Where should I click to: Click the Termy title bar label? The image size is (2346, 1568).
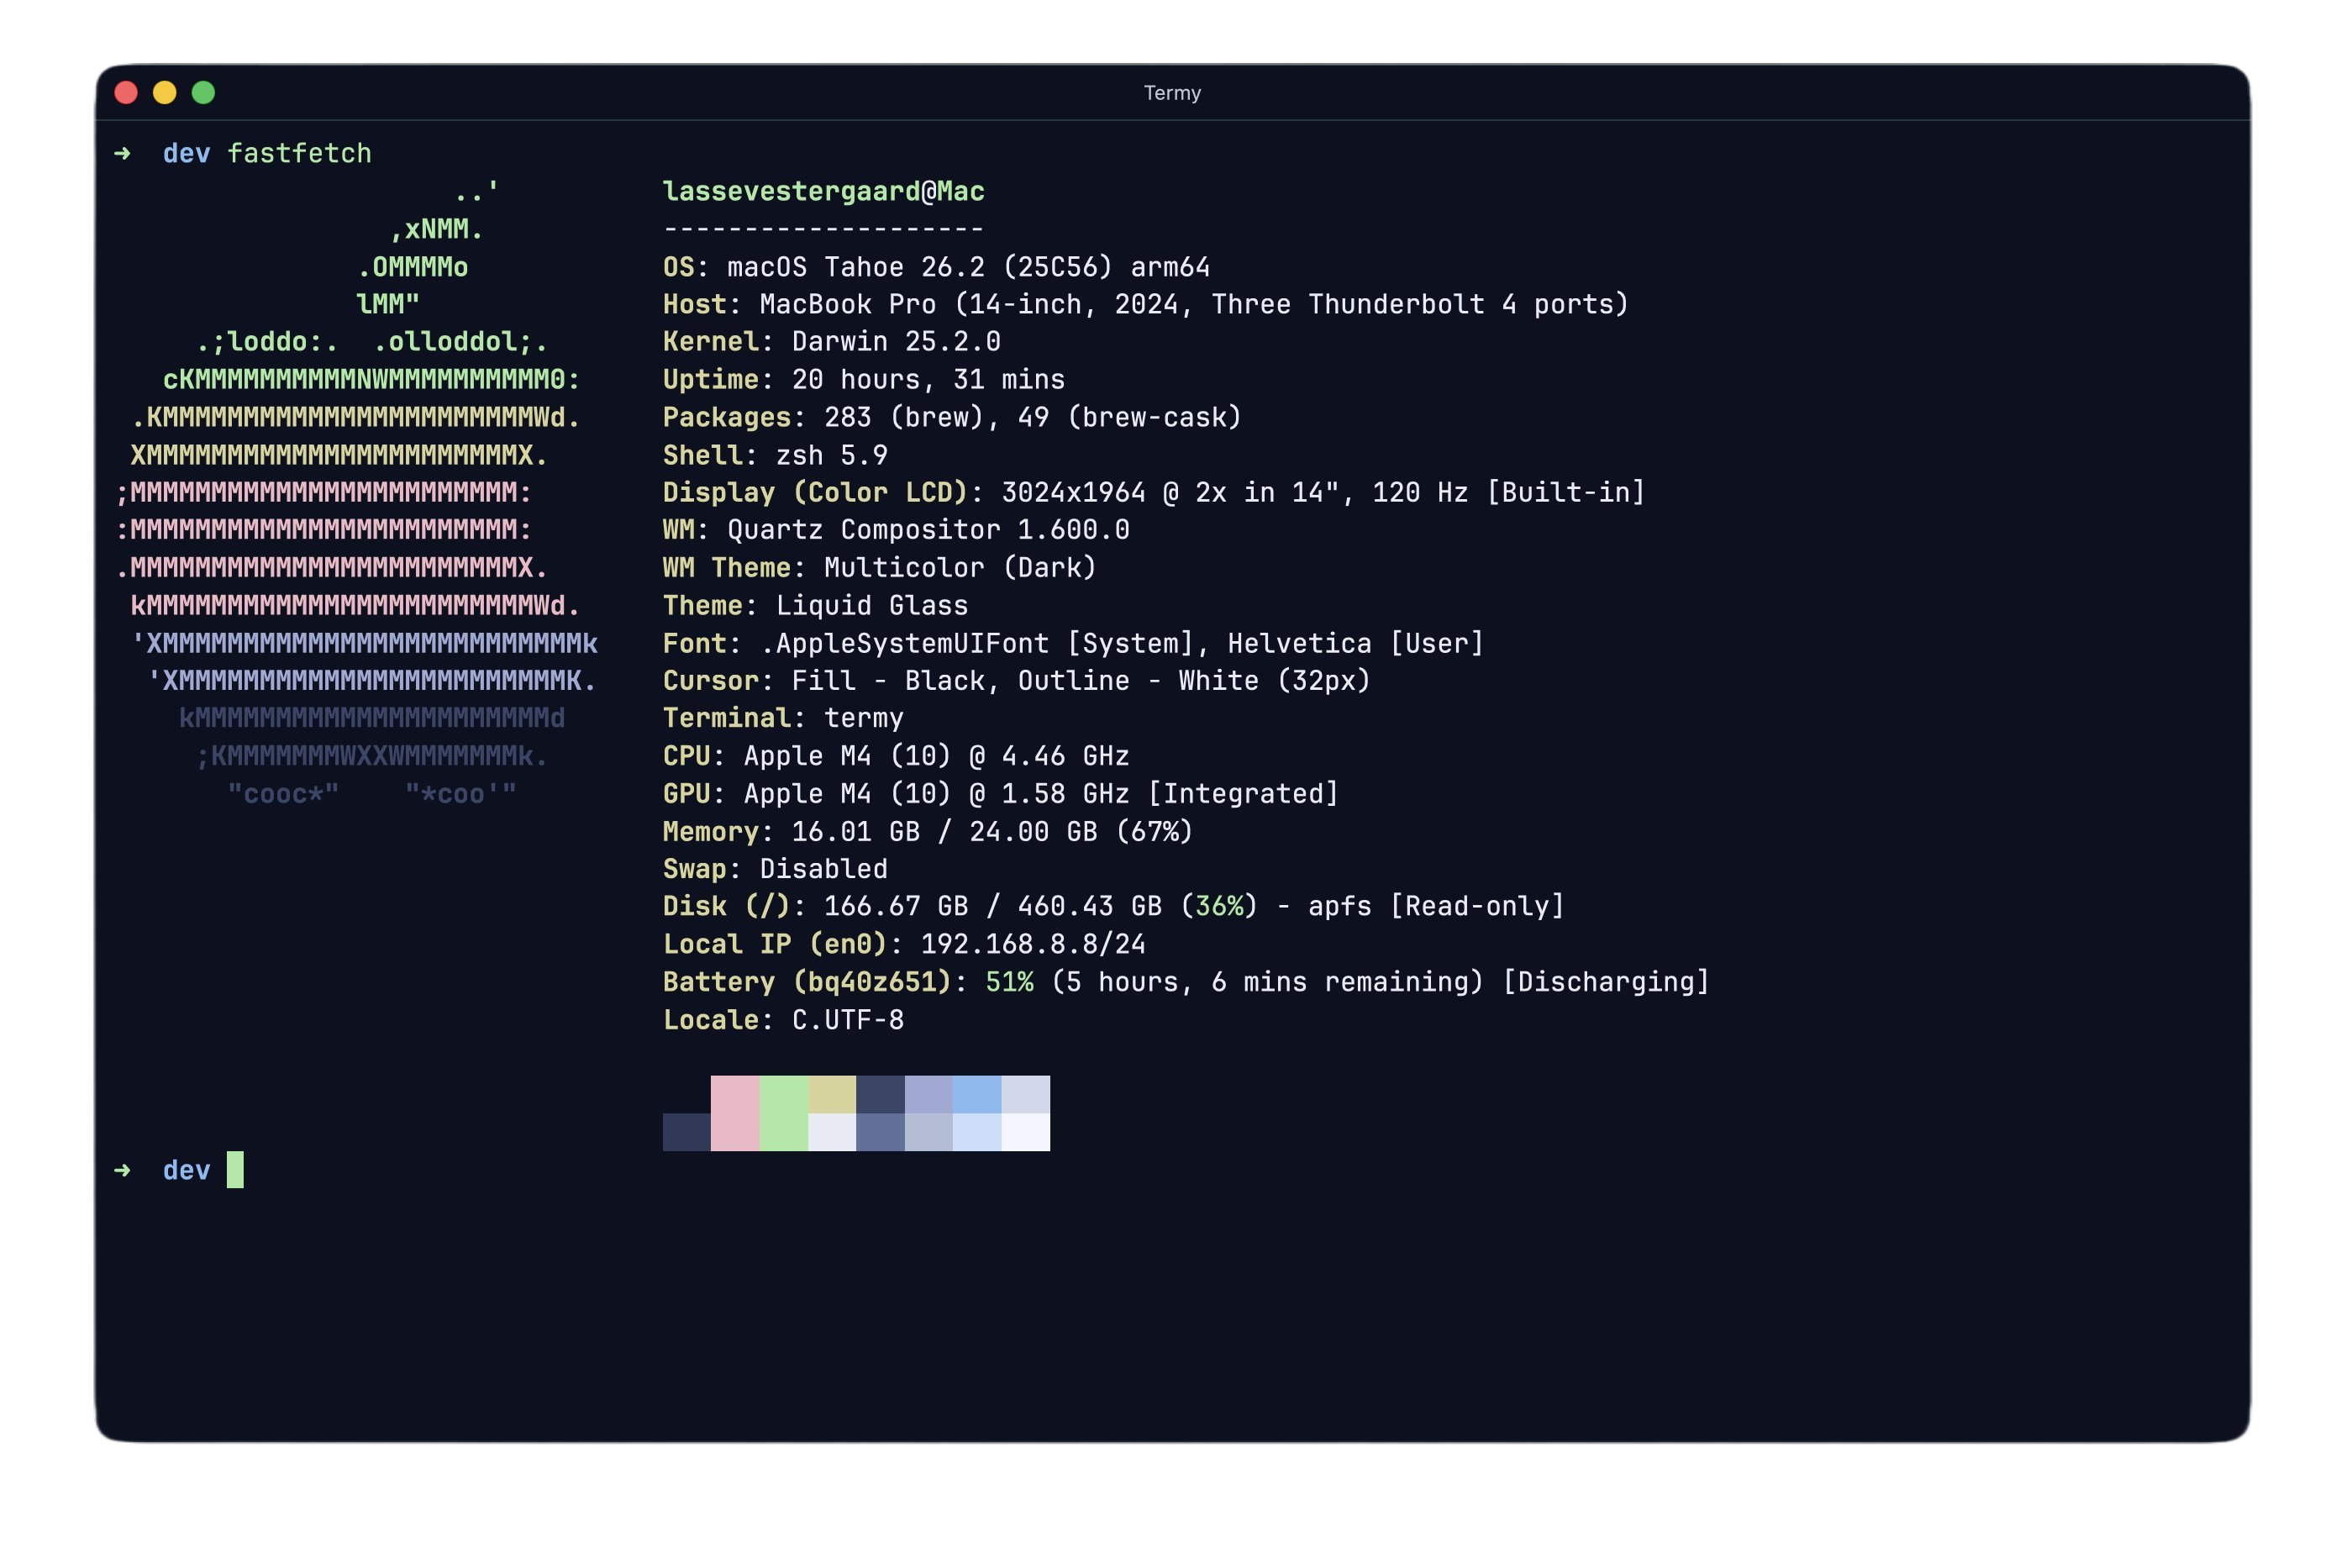coord(1172,92)
